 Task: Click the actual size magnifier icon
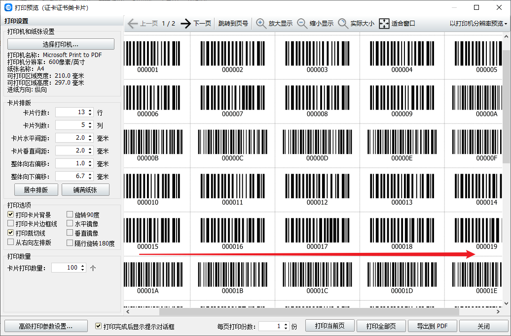343,24
